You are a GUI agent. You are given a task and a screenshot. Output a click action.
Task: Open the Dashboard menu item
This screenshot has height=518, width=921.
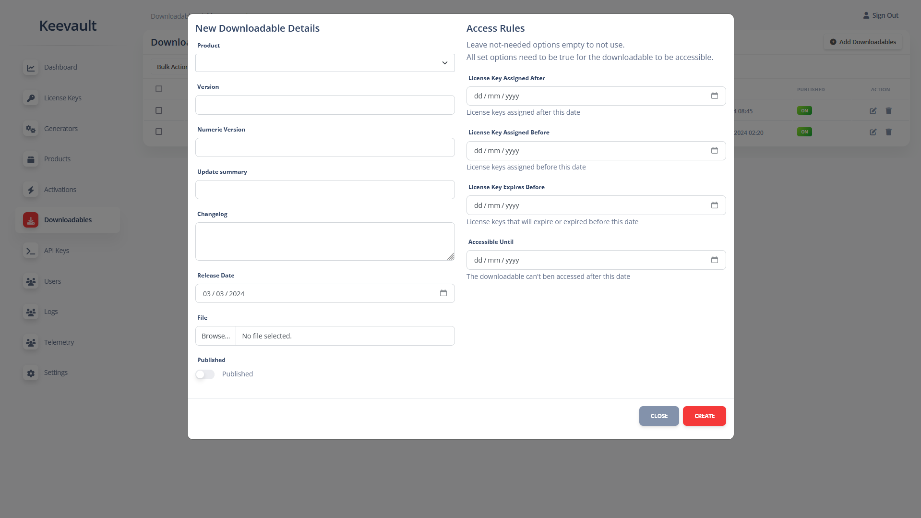[x=60, y=68]
